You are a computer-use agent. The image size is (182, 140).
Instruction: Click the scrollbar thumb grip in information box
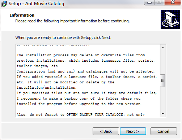163,80
